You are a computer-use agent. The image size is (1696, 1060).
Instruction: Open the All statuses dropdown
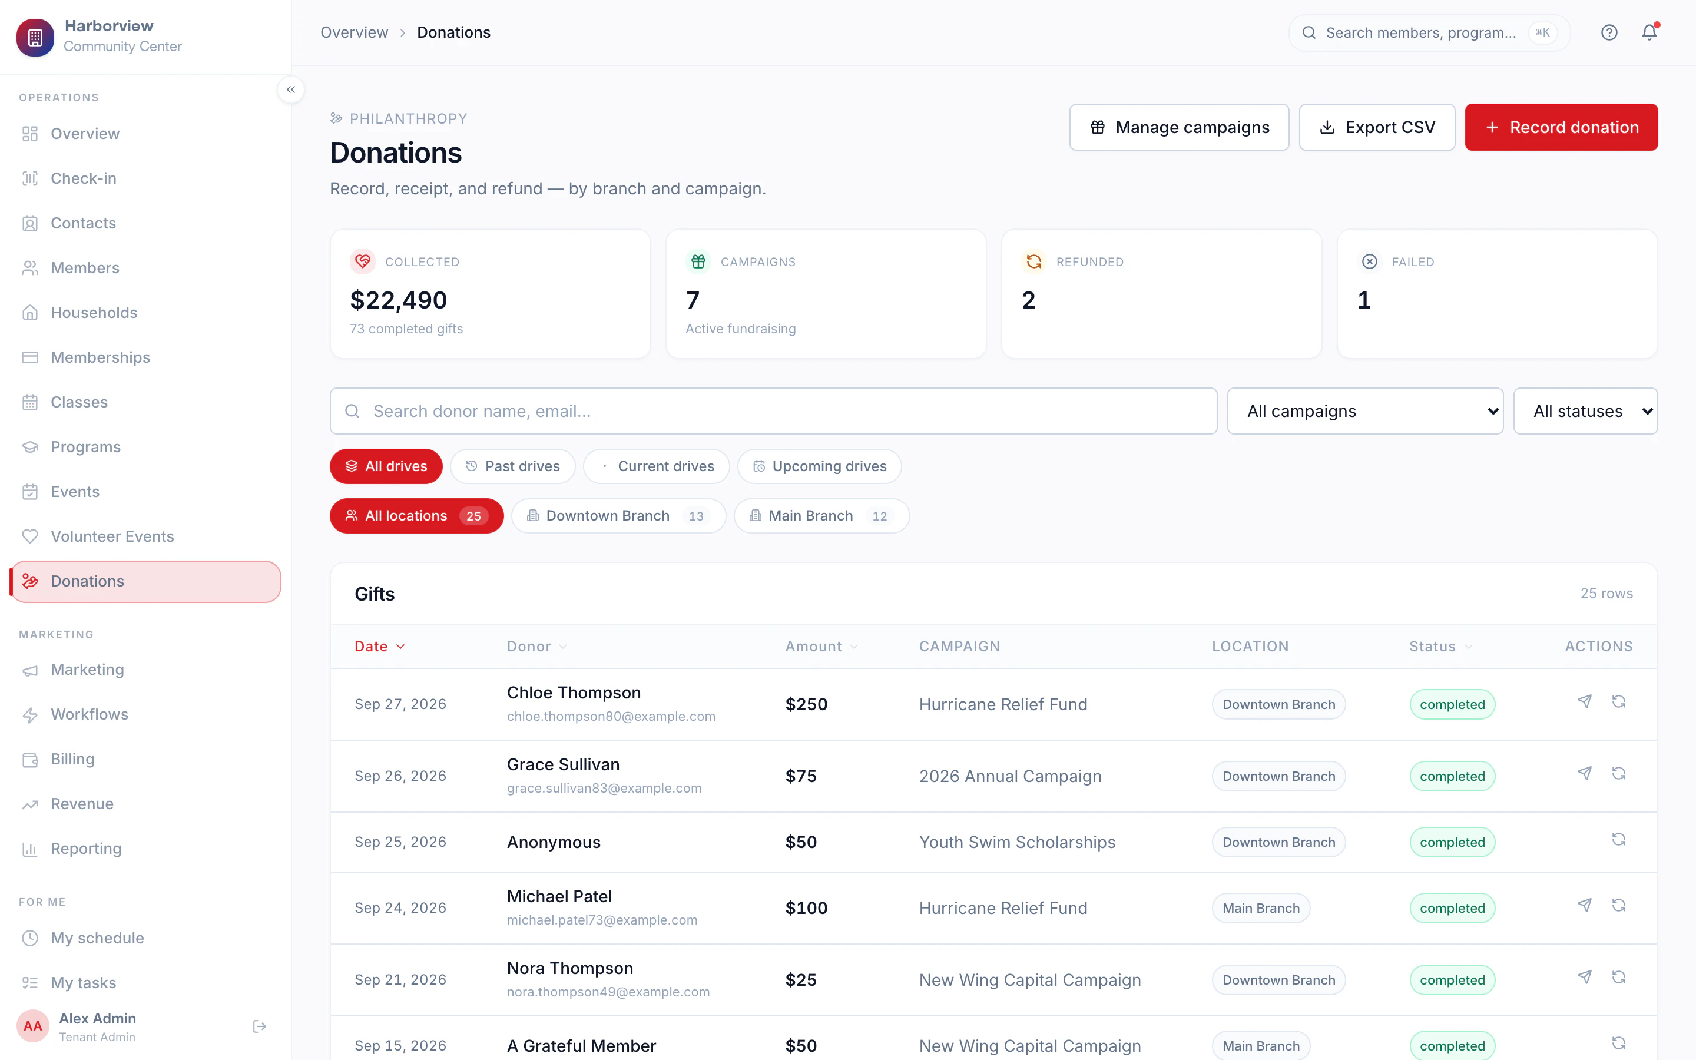pos(1585,411)
